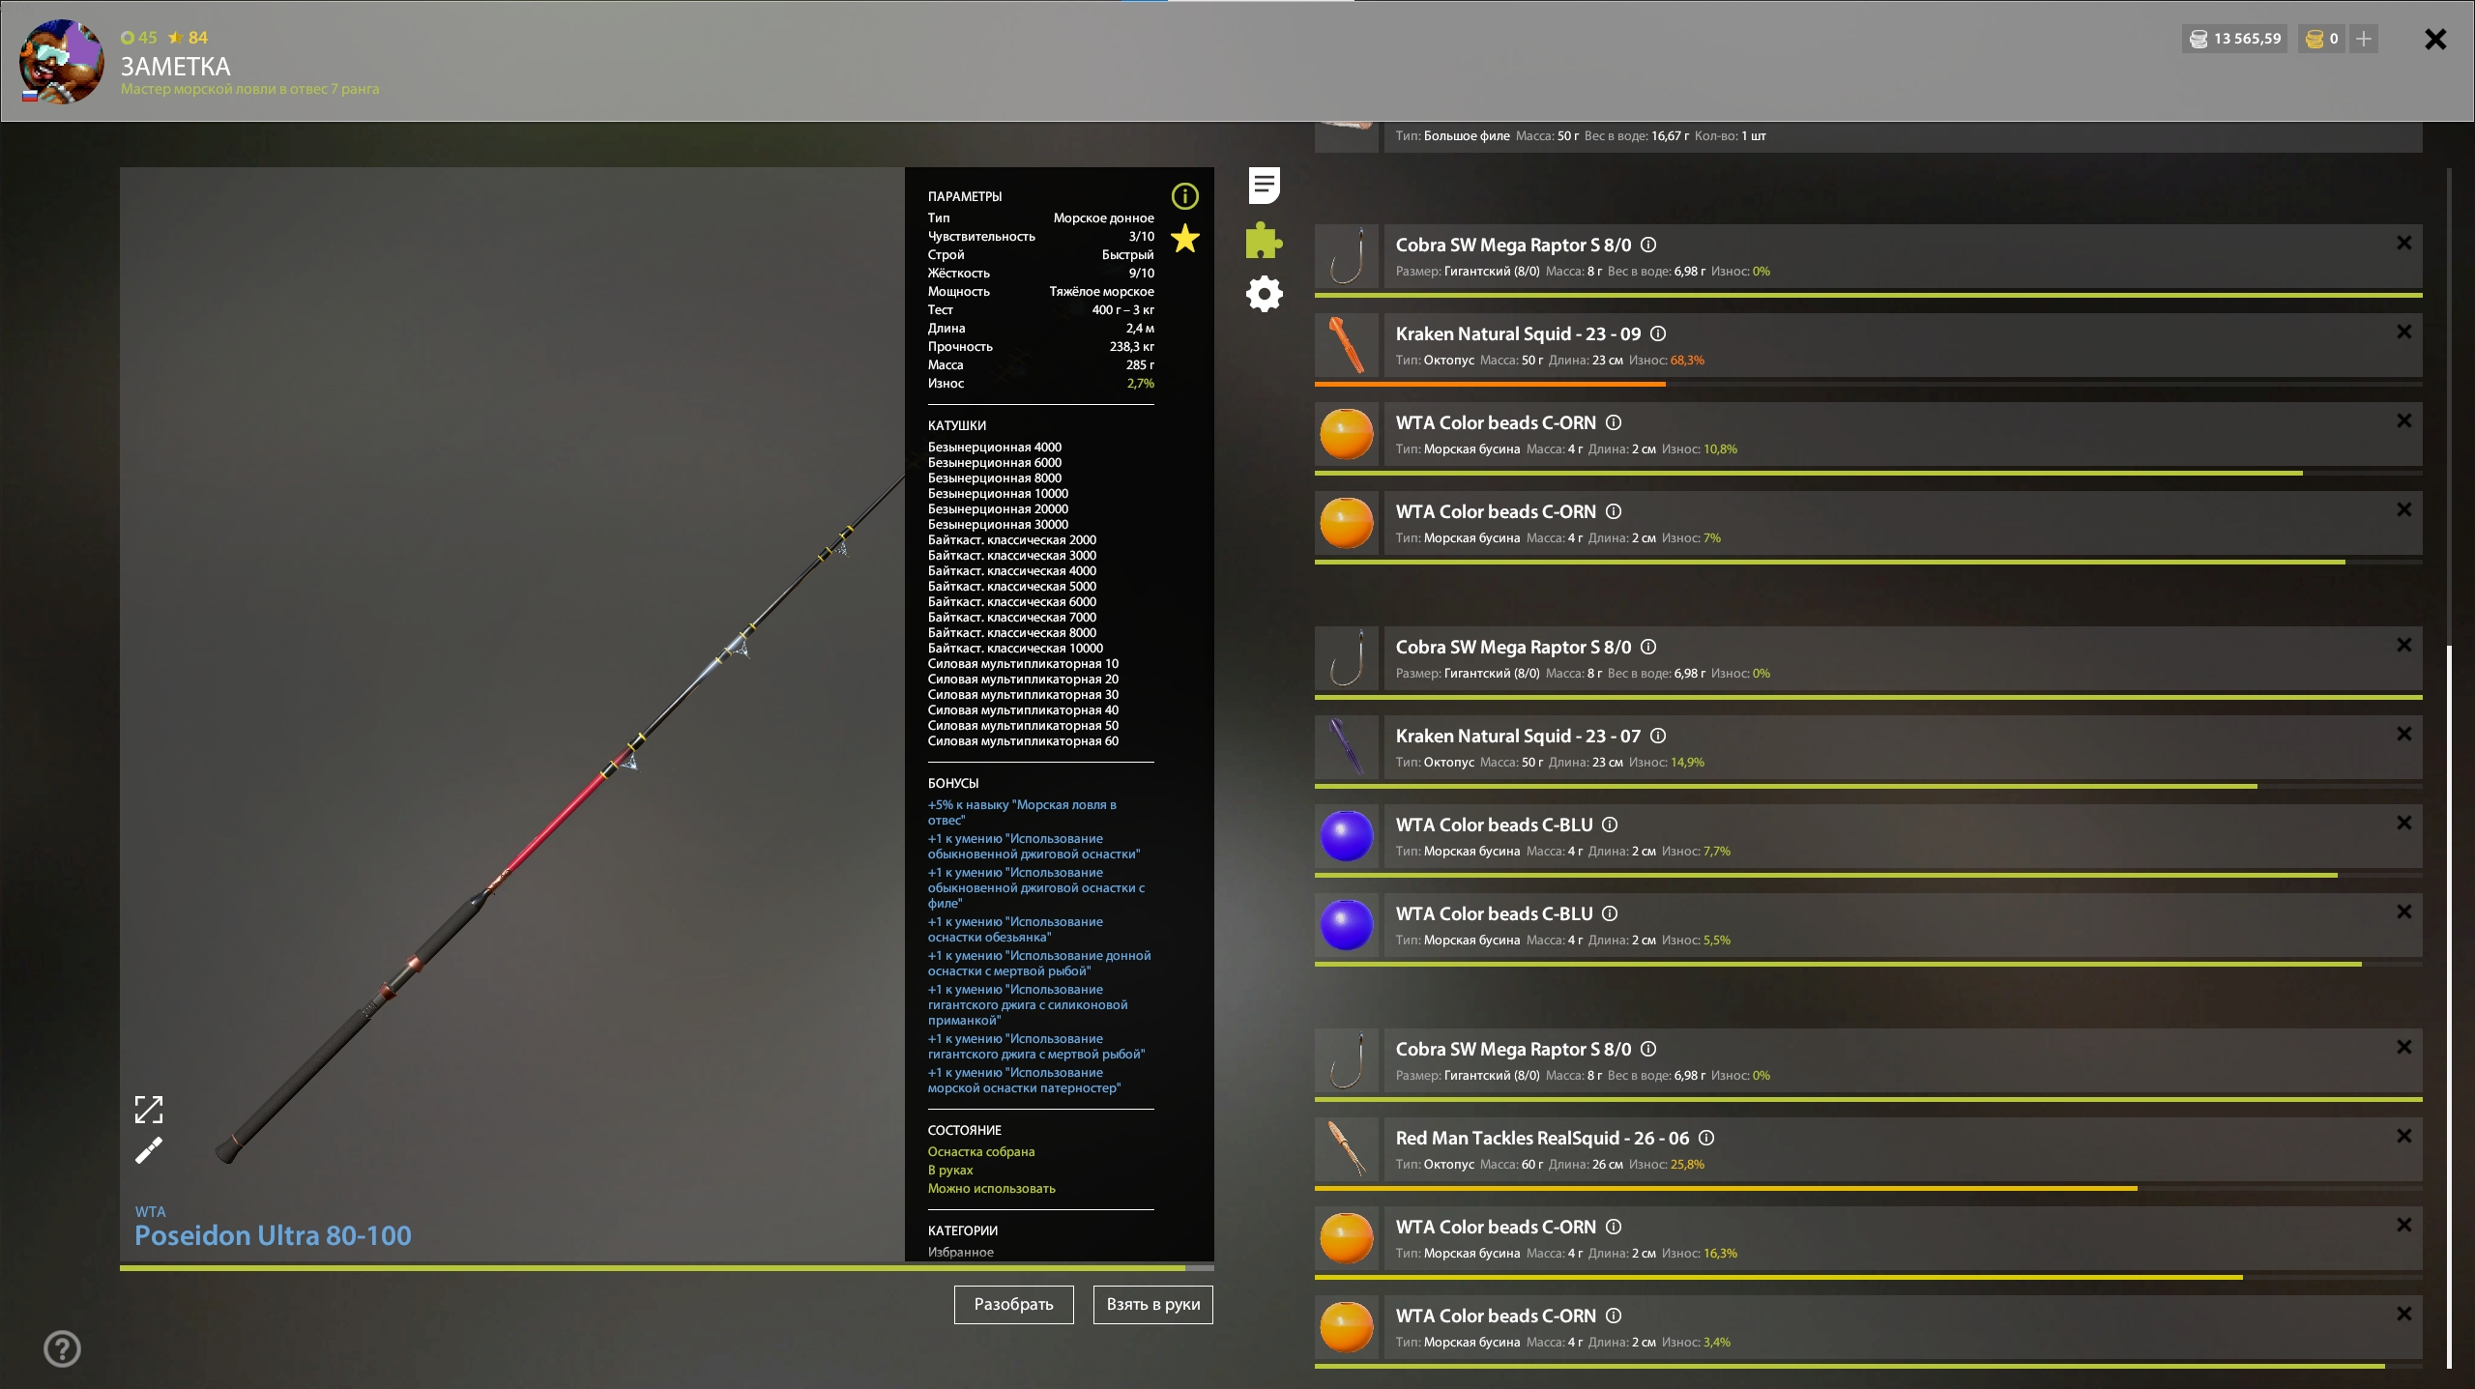
Task: Click bonus 'Использование оснастки обезьянка'
Action: tap(1015, 929)
